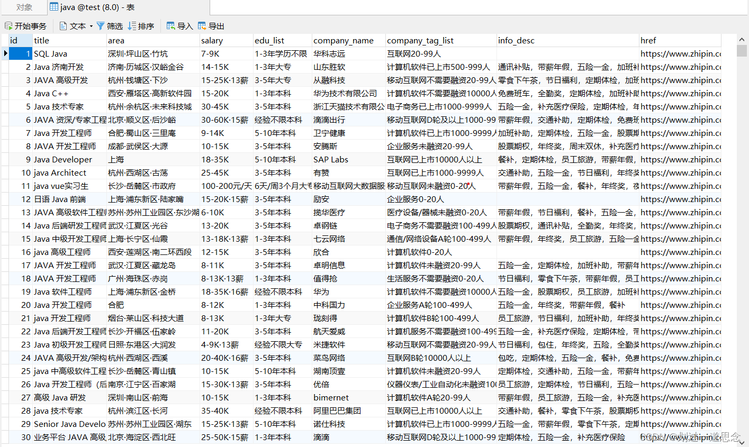The height and width of the screenshot is (447, 749).
Task: Click the Filter (筛选) funnel icon
Action: tap(100, 26)
